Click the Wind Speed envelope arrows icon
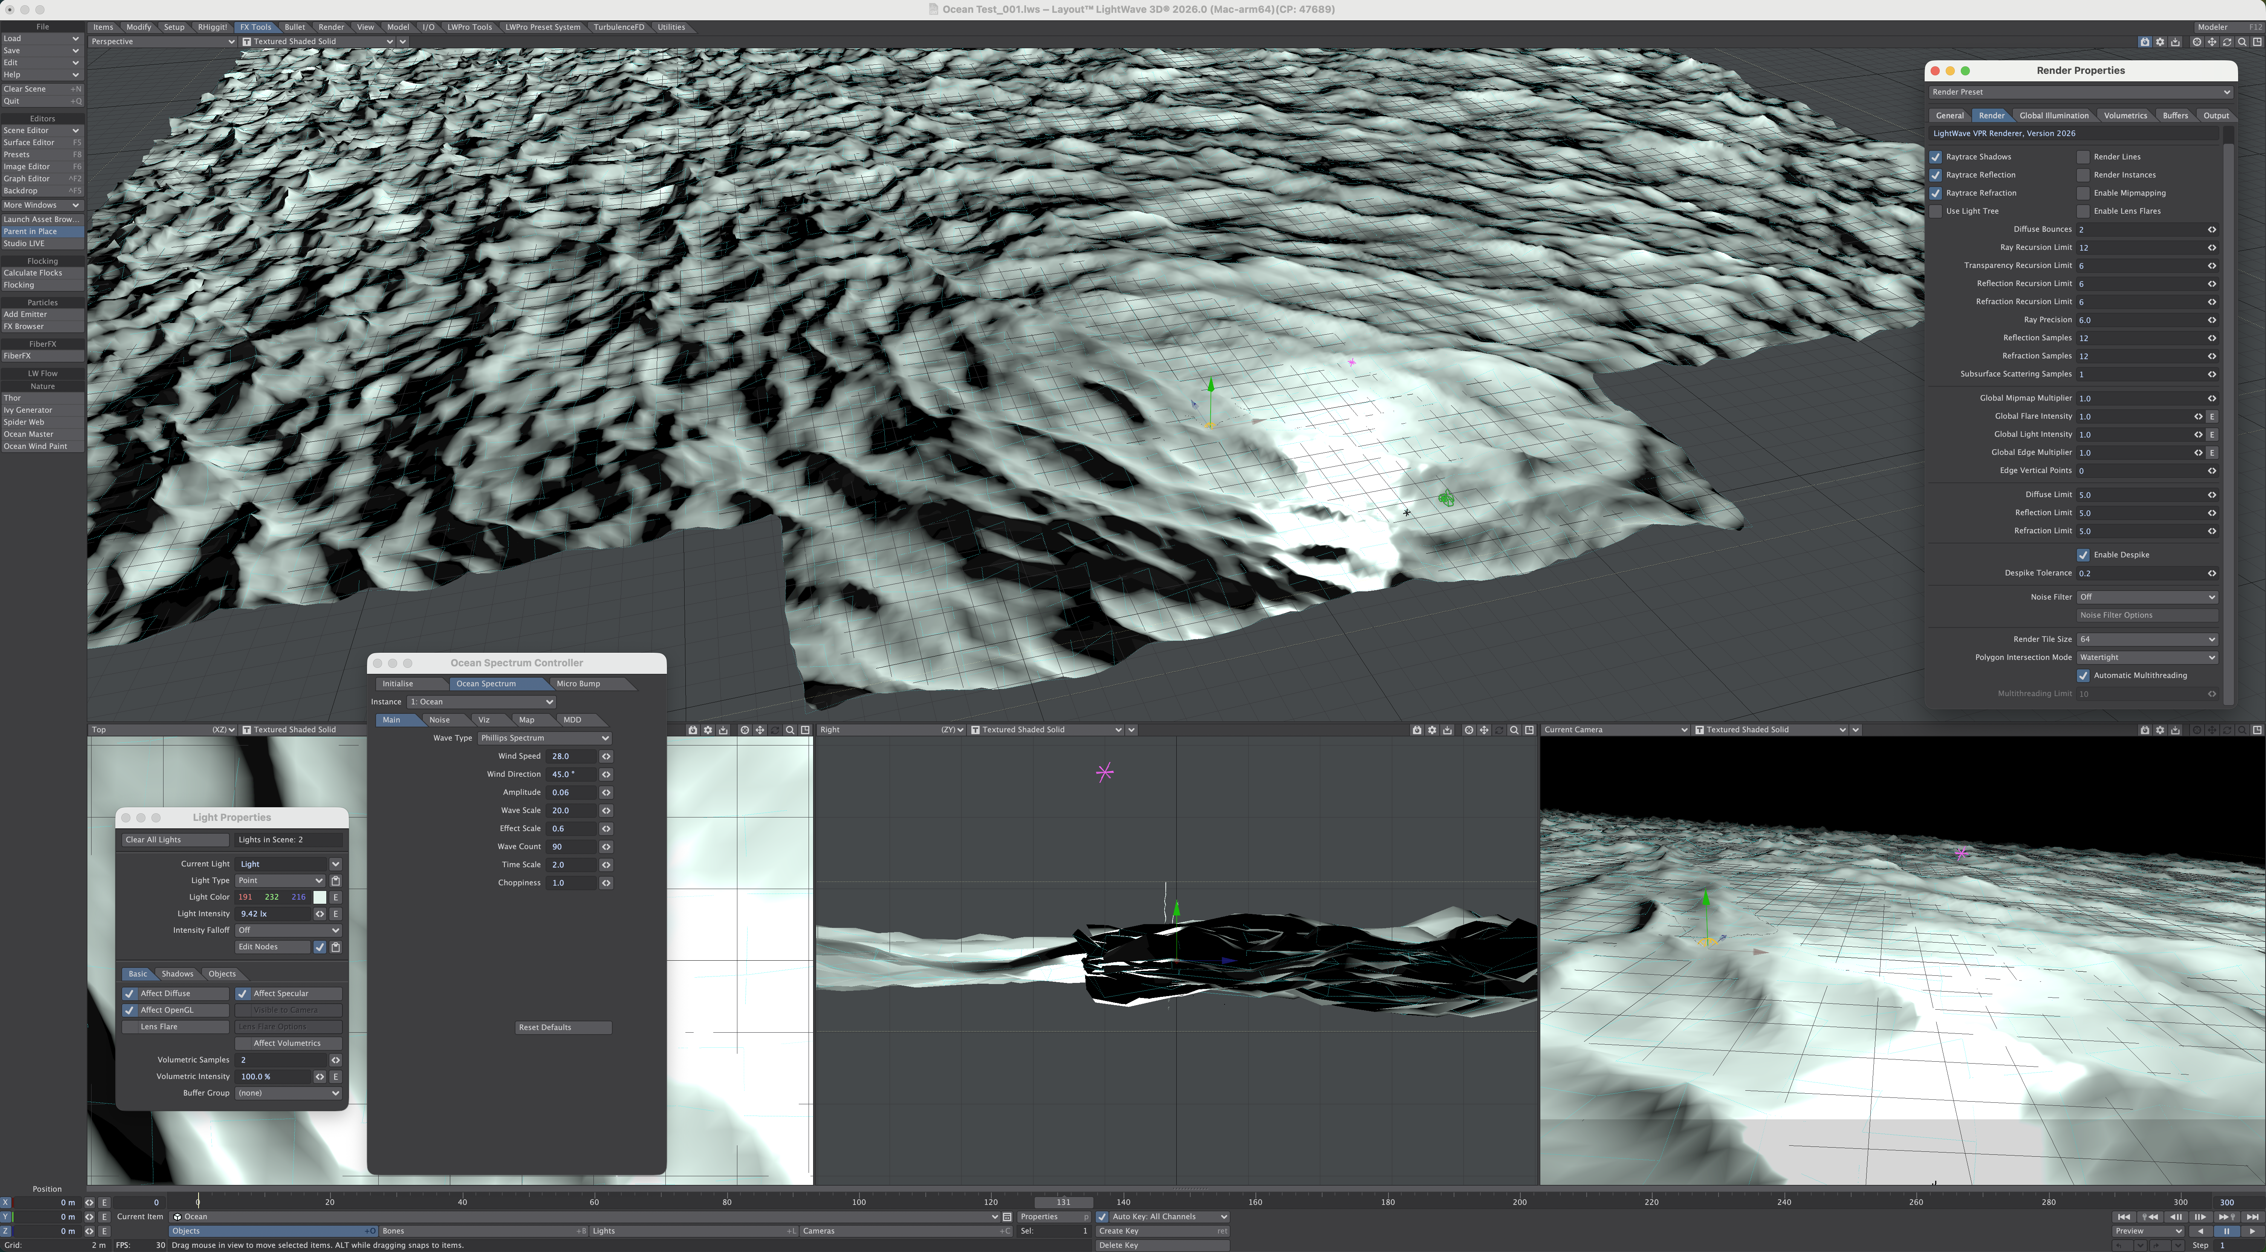The width and height of the screenshot is (2266, 1252). (x=606, y=757)
